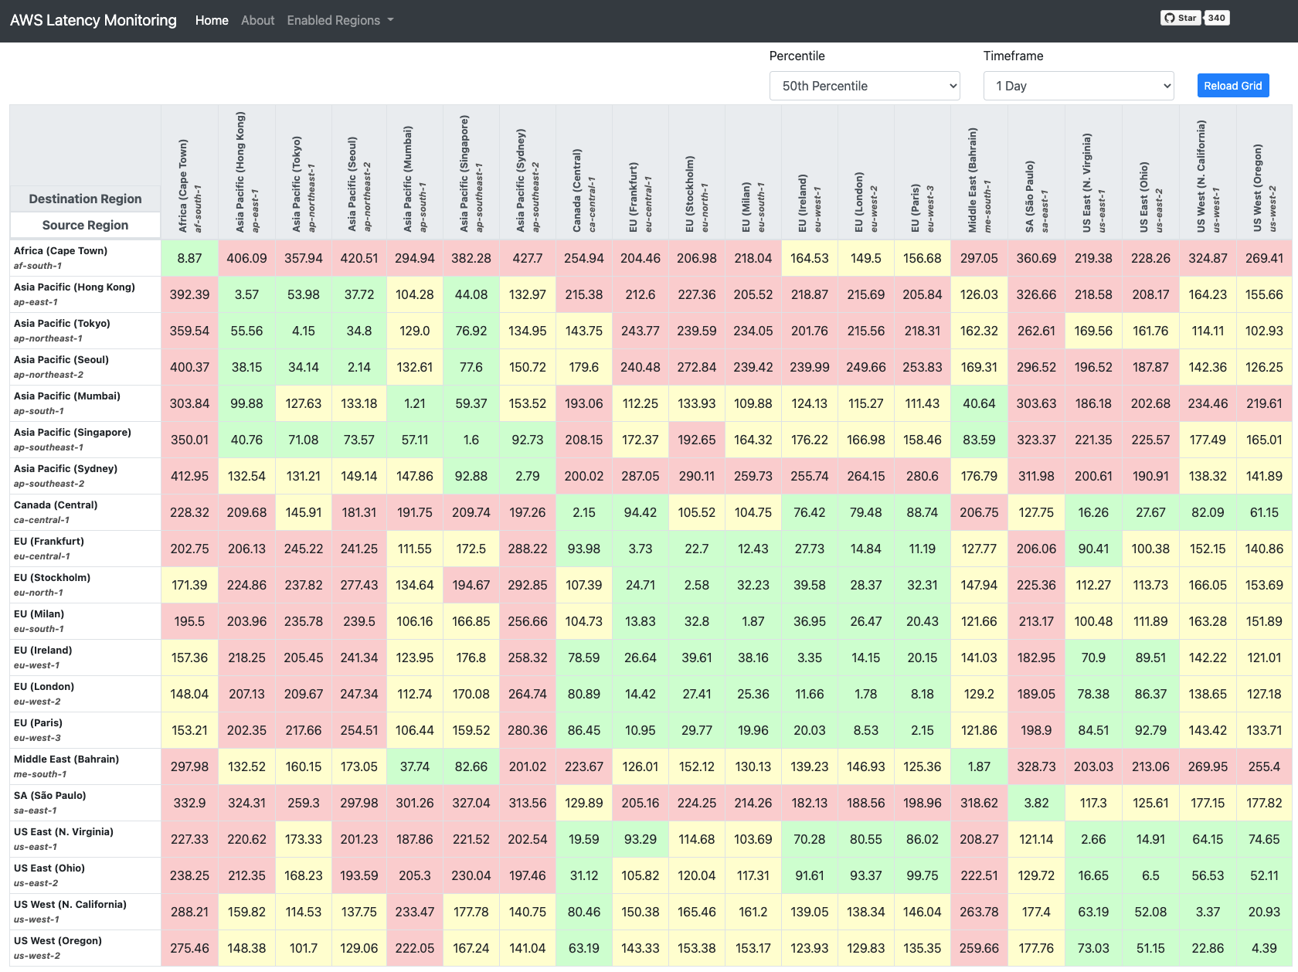
Task: Click the Asia Pacific (Sydney) source row label
Action: pos(85,476)
